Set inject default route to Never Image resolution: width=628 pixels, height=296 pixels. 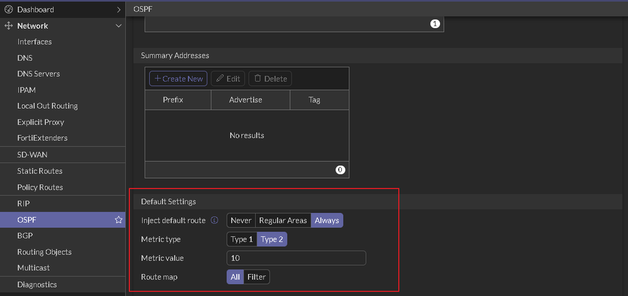[x=241, y=221]
